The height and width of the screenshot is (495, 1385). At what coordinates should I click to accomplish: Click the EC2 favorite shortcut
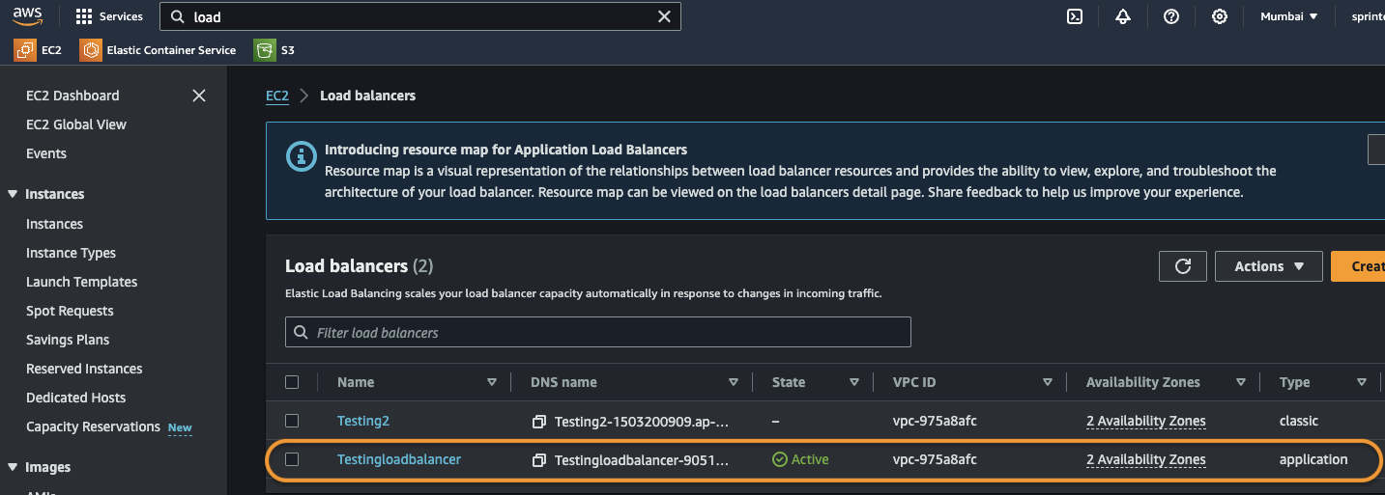coord(38,49)
